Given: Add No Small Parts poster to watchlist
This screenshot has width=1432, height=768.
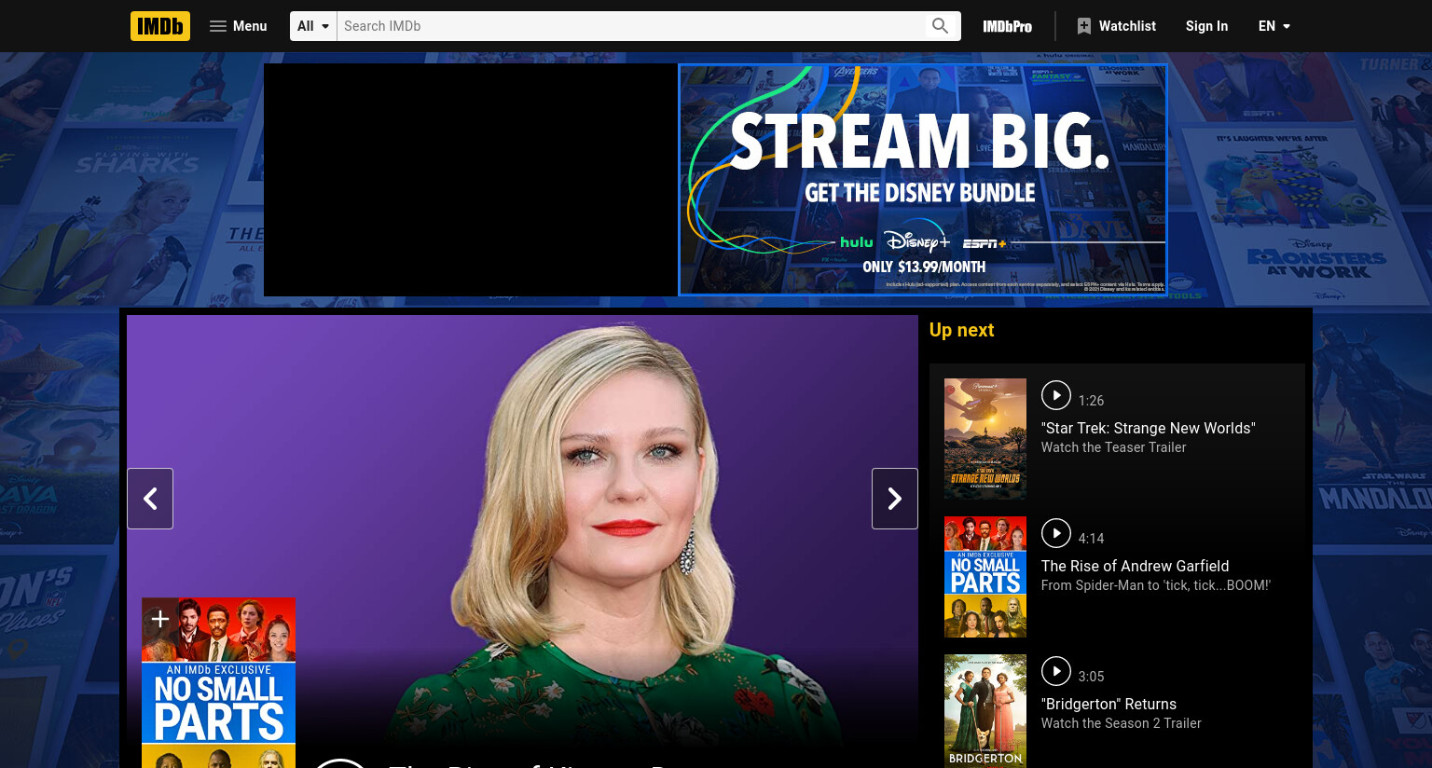Looking at the screenshot, I should point(159,619).
